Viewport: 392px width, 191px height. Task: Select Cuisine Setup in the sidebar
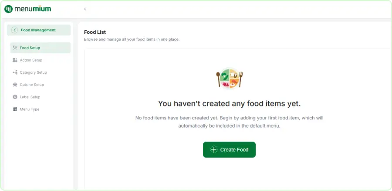(40, 85)
